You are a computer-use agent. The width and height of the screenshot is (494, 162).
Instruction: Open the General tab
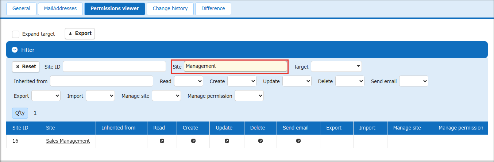pyautogui.click(x=22, y=9)
